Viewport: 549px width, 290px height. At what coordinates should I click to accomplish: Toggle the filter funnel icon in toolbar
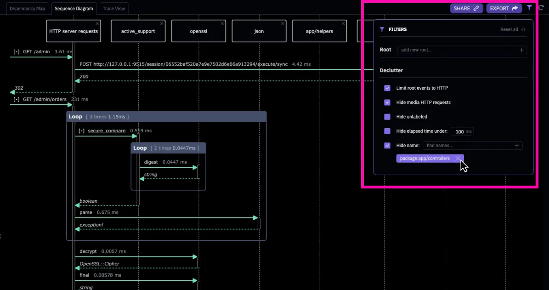click(529, 8)
